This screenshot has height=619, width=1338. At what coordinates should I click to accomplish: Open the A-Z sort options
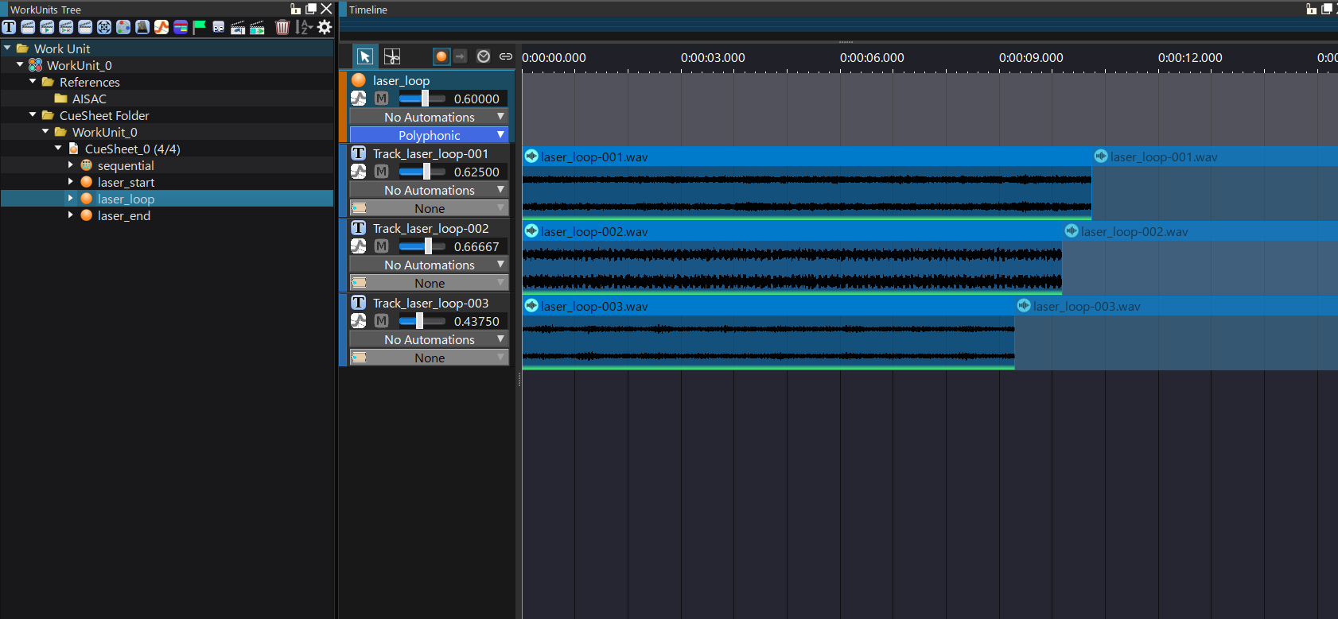point(303,27)
